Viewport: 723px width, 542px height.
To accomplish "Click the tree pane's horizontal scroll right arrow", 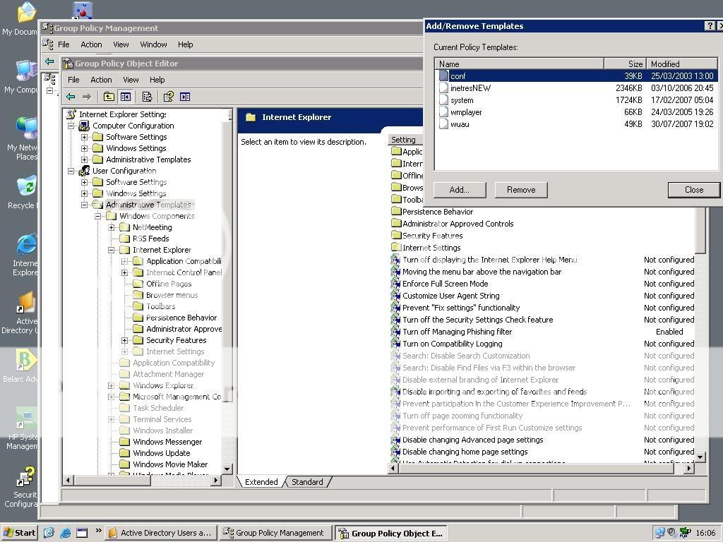I will pyautogui.click(x=216, y=480).
